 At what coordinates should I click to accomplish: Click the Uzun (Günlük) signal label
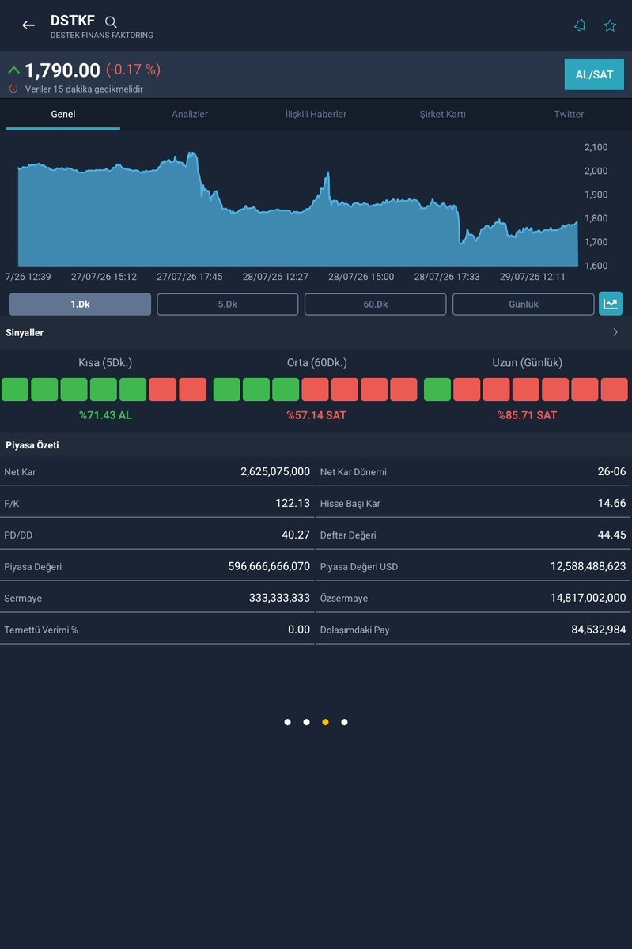click(527, 363)
